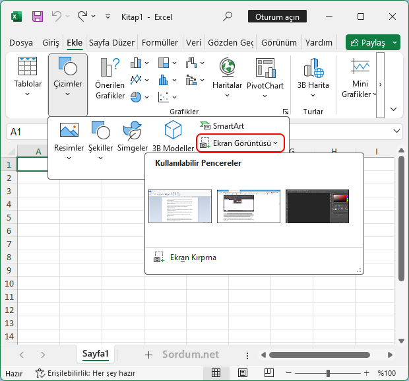Select the dark Photoshop window thumbnail
409x381 pixels.
coord(317,206)
